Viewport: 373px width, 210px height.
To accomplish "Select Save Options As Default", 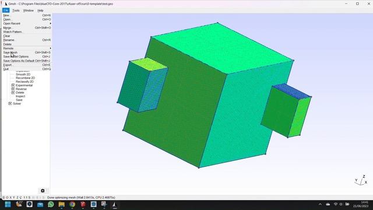I will pyautogui.click(x=27, y=61).
